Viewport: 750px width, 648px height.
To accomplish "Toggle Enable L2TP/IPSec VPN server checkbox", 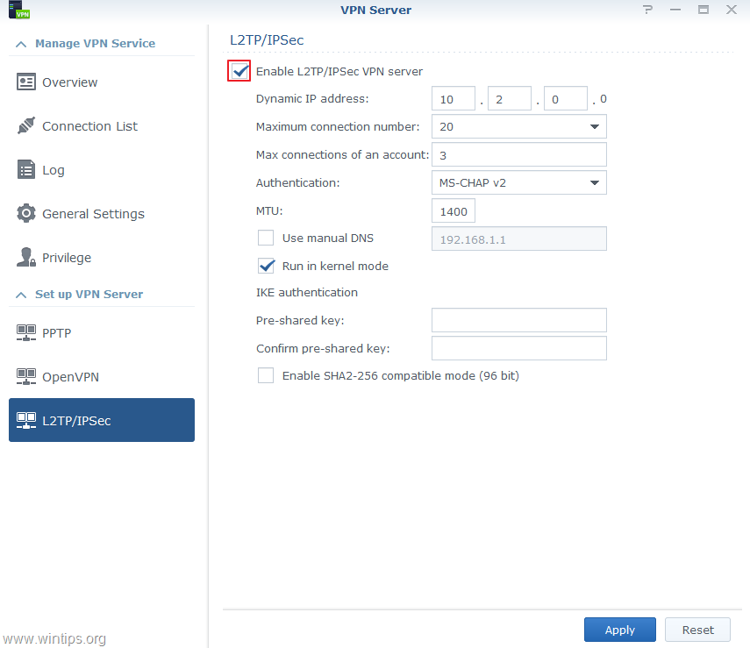I will tap(239, 71).
